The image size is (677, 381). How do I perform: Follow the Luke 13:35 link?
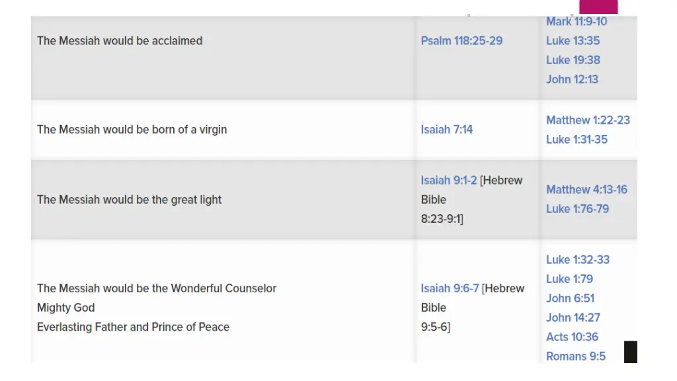573,40
